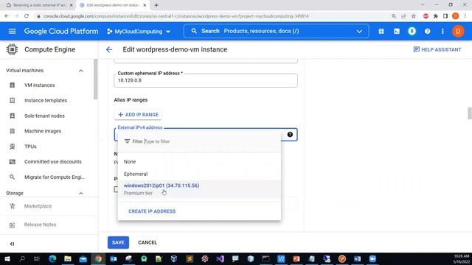Reload the browser page
The height and width of the screenshot is (265, 472).
click(x=27, y=16)
